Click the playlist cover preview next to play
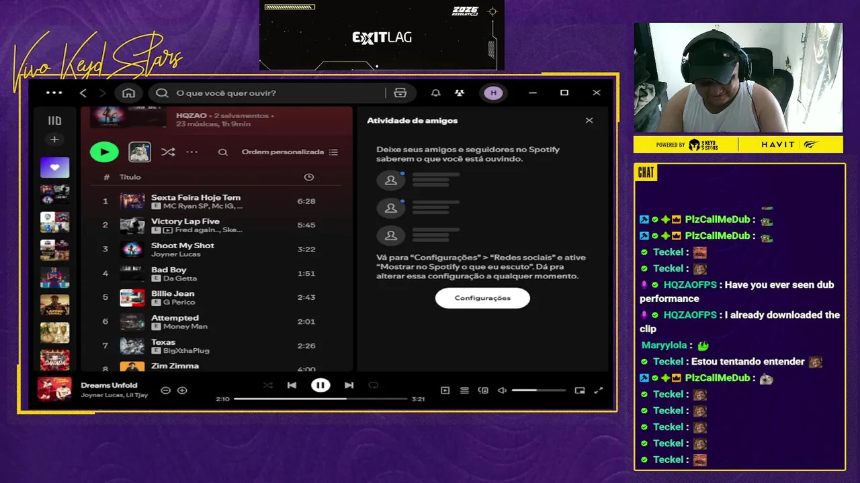Viewport: 860px width, 483px height. (x=140, y=152)
